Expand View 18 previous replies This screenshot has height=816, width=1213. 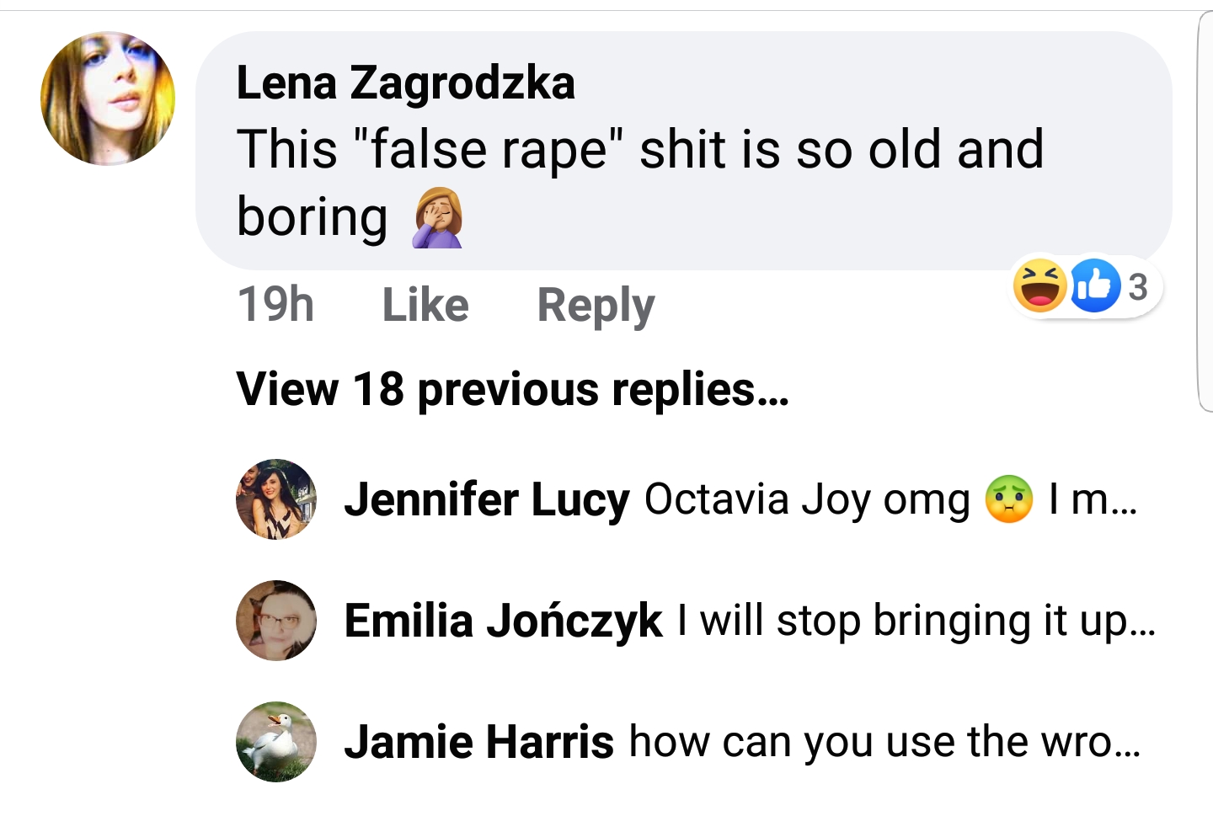(x=512, y=390)
